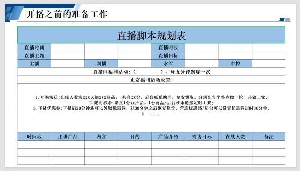
Task: Click the 销售目标 column header
Action: (202, 136)
